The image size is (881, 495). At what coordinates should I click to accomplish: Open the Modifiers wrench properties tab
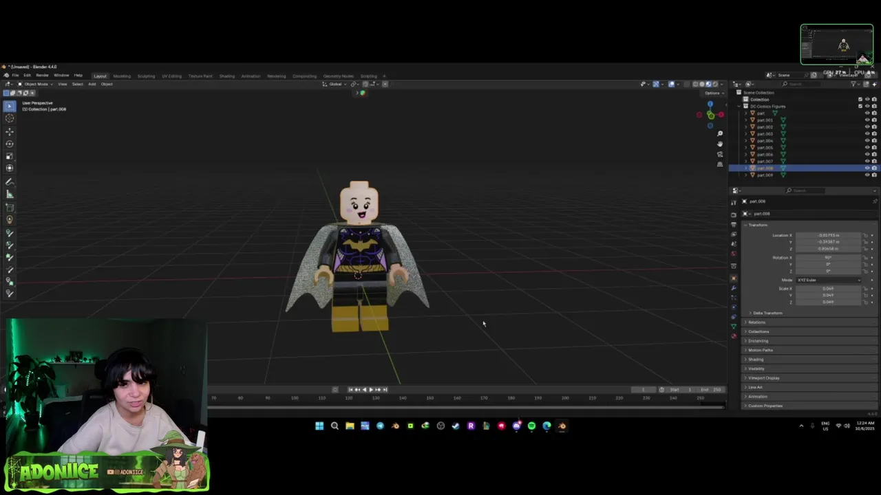pos(734,288)
